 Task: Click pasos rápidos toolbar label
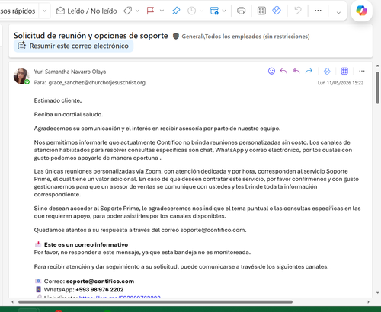(18, 11)
